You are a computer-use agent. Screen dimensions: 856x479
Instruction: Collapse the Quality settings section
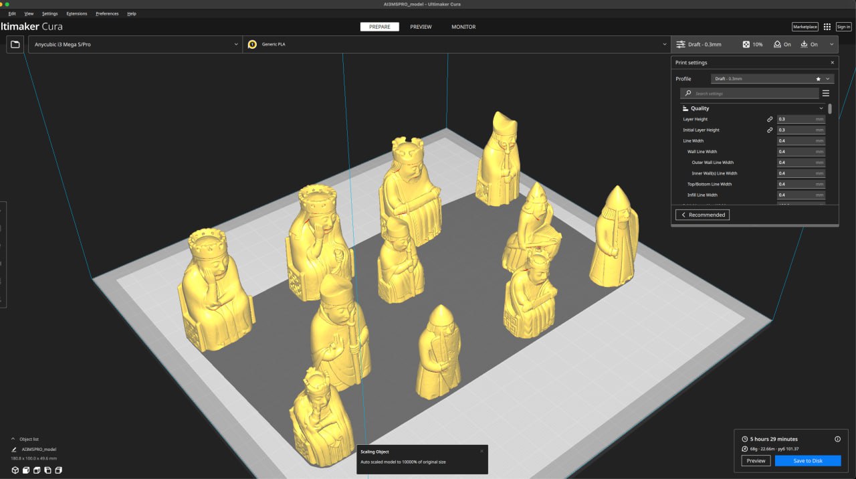(821, 108)
